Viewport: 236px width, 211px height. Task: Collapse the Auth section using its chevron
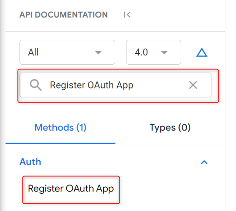coord(204,162)
